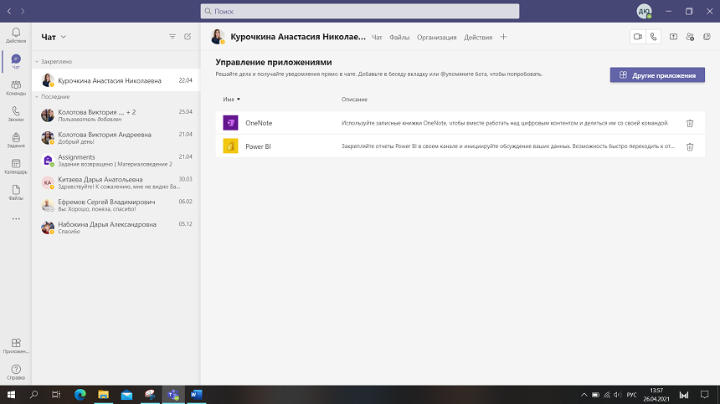This screenshot has height=404, width=720.
Task: Expand the Чат dropdown chevron
Action: point(64,37)
